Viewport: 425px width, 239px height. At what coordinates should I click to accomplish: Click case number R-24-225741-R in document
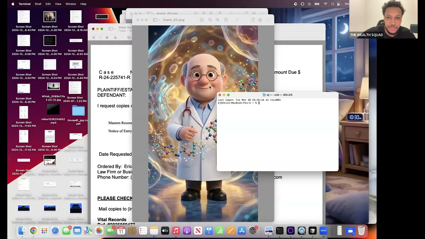[x=115, y=78]
